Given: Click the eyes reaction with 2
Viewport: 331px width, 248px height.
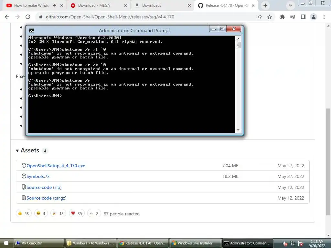Looking at the screenshot, I should pyautogui.click(x=94, y=213).
